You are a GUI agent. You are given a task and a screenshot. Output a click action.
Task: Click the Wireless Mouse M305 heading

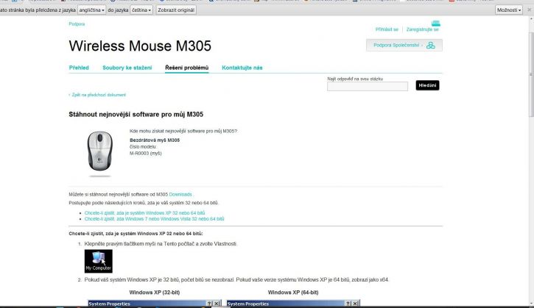140,46
